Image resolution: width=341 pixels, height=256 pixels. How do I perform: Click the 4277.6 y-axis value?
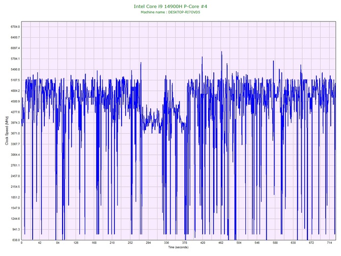(x=15, y=112)
